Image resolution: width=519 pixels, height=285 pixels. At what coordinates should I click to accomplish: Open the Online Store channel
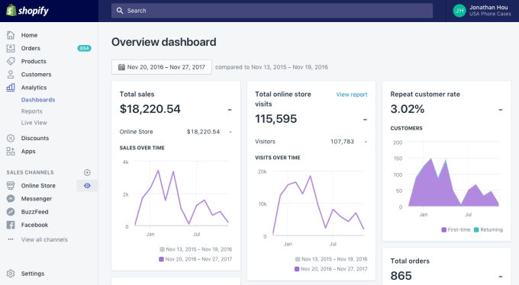(x=38, y=185)
